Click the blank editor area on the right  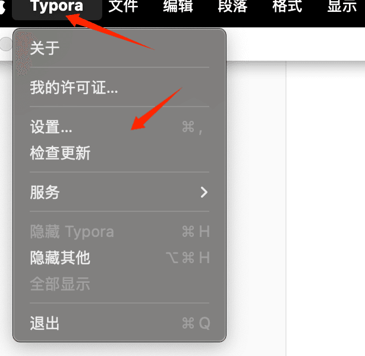tap(325, 210)
